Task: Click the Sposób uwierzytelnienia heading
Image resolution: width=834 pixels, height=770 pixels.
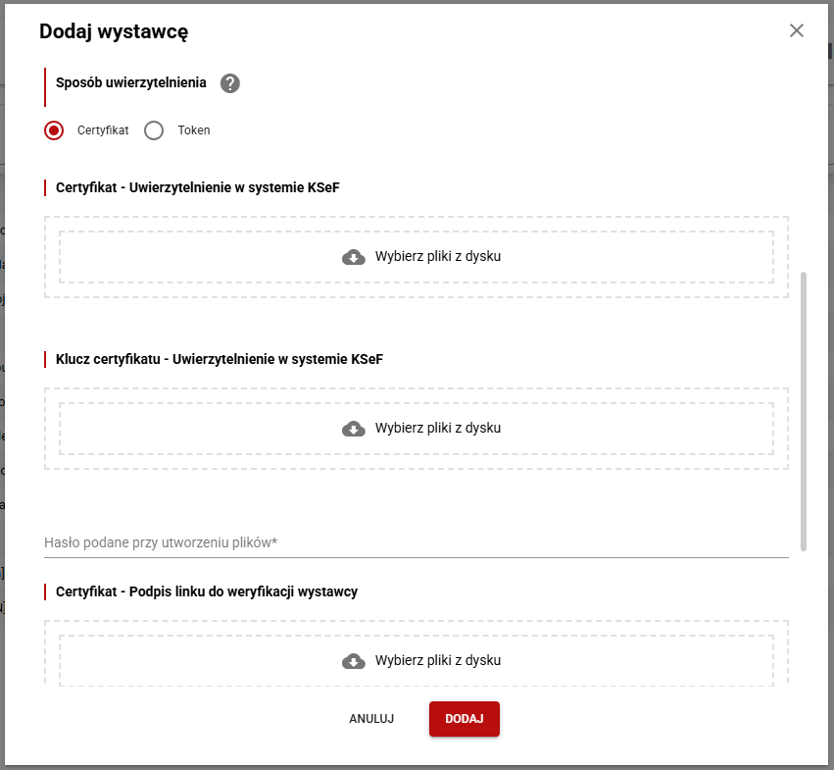Action: coord(131,83)
